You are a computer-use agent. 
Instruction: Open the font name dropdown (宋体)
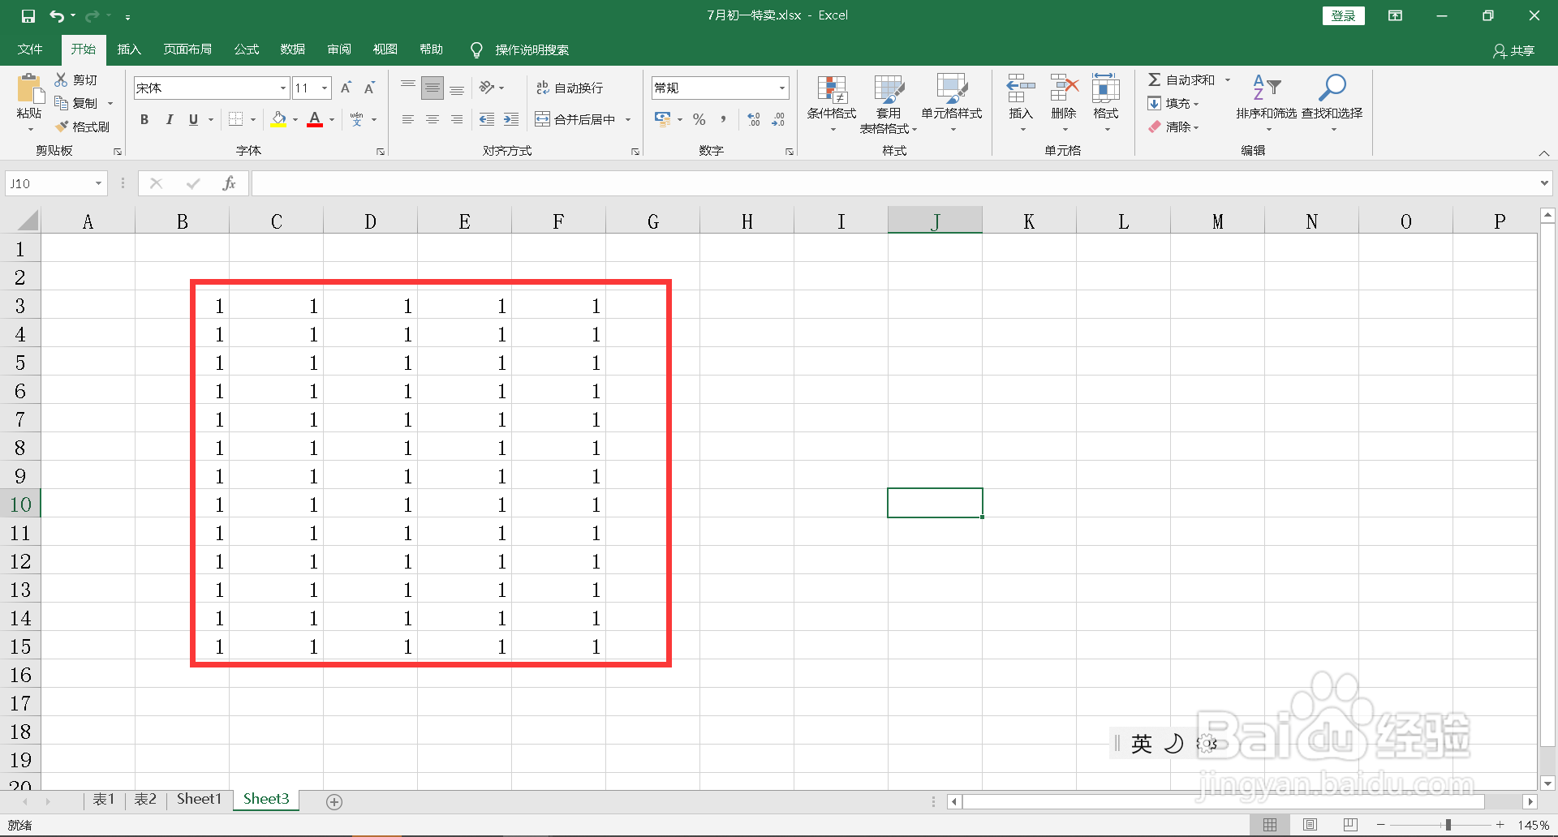coord(283,88)
